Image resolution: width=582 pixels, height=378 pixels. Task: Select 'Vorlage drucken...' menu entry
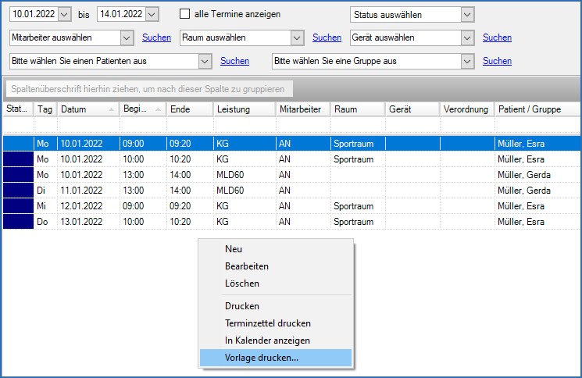click(276, 358)
